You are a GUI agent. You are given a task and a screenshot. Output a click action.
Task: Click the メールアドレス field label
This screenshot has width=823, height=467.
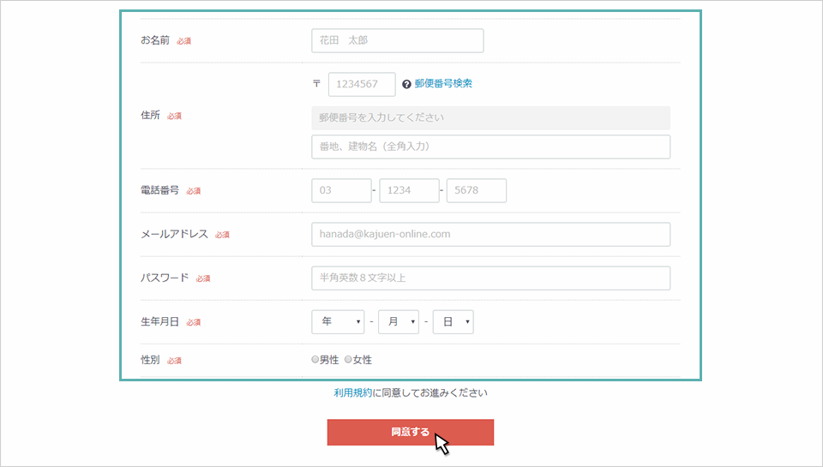pyautogui.click(x=174, y=234)
